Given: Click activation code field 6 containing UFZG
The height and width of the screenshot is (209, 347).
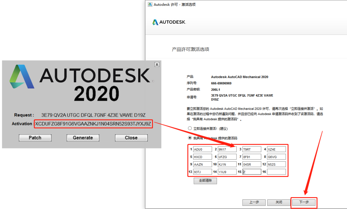Looking at the screenshot, I should (227, 157).
